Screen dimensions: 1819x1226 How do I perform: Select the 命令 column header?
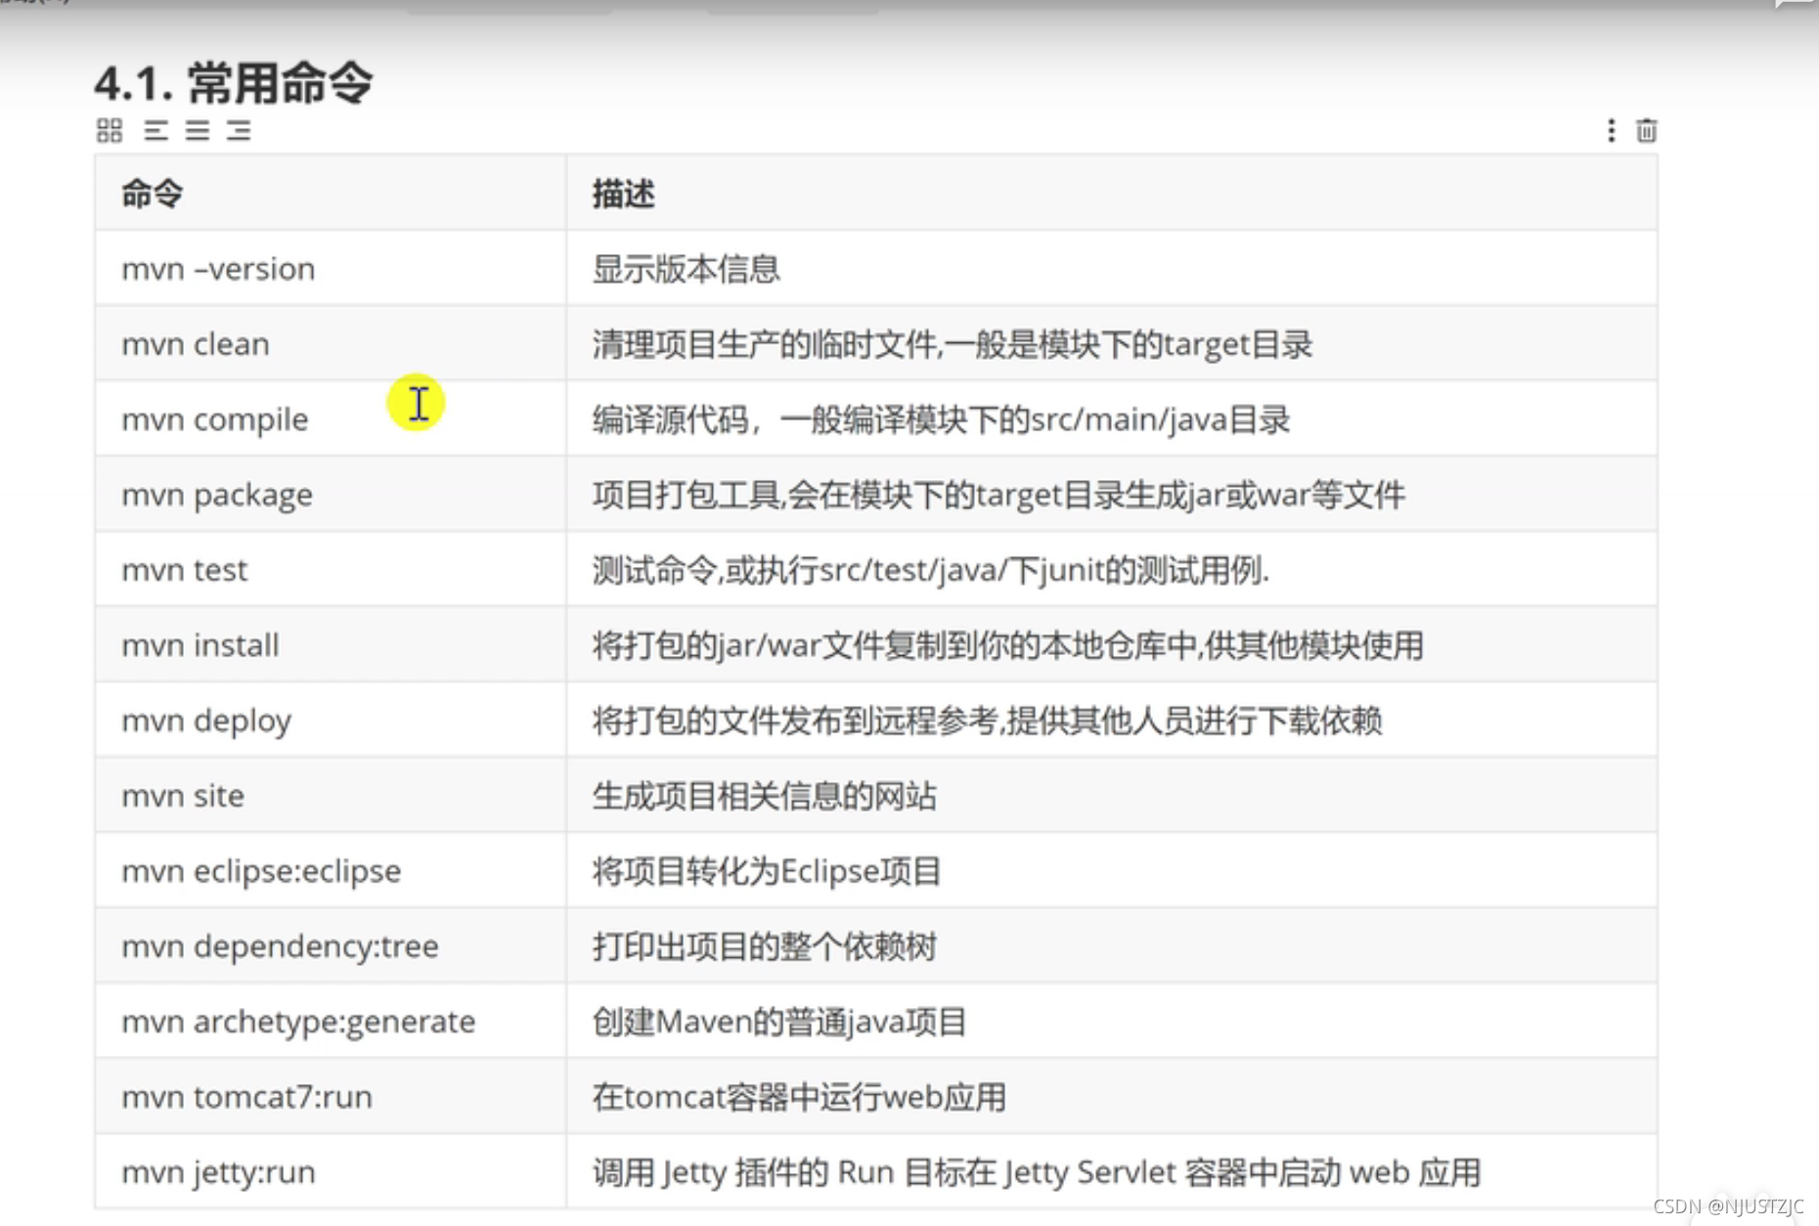coord(331,194)
